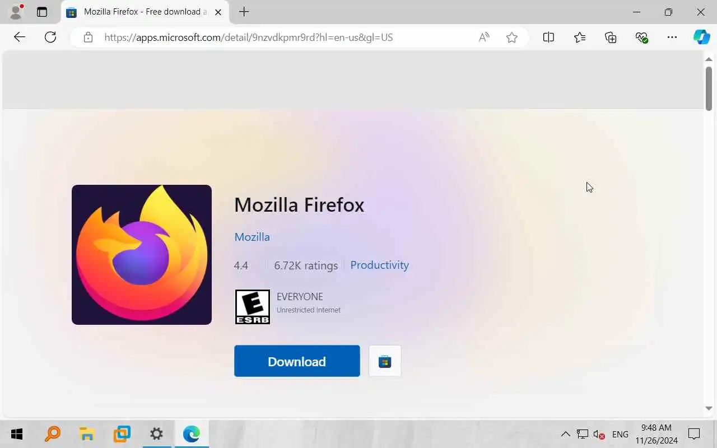Click the address bar URL

point(249,38)
